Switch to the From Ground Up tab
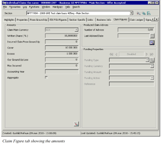The image size is (161, 147). (x=38, y=20)
